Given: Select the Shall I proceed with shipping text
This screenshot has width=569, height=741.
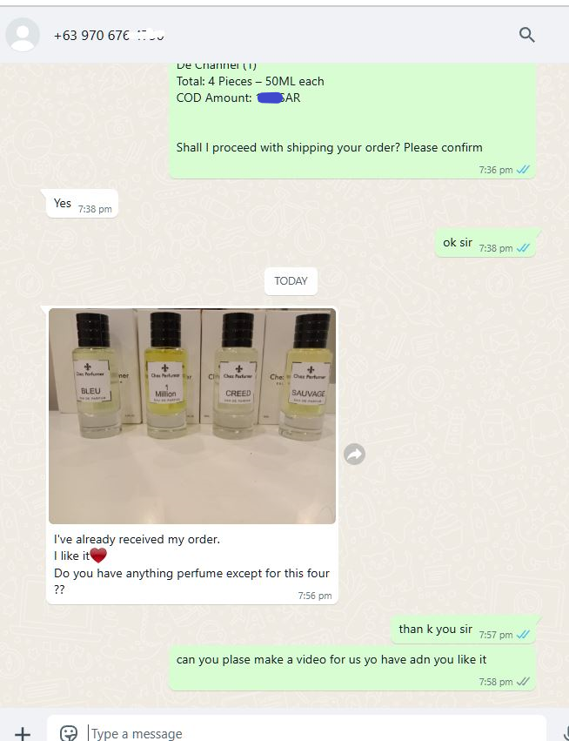Looking at the screenshot, I should coord(329,147).
